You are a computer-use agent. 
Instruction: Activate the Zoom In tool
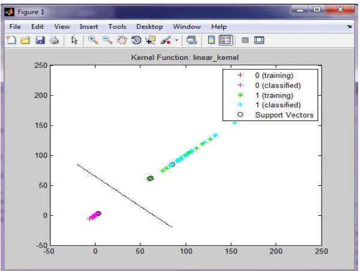(x=93, y=40)
